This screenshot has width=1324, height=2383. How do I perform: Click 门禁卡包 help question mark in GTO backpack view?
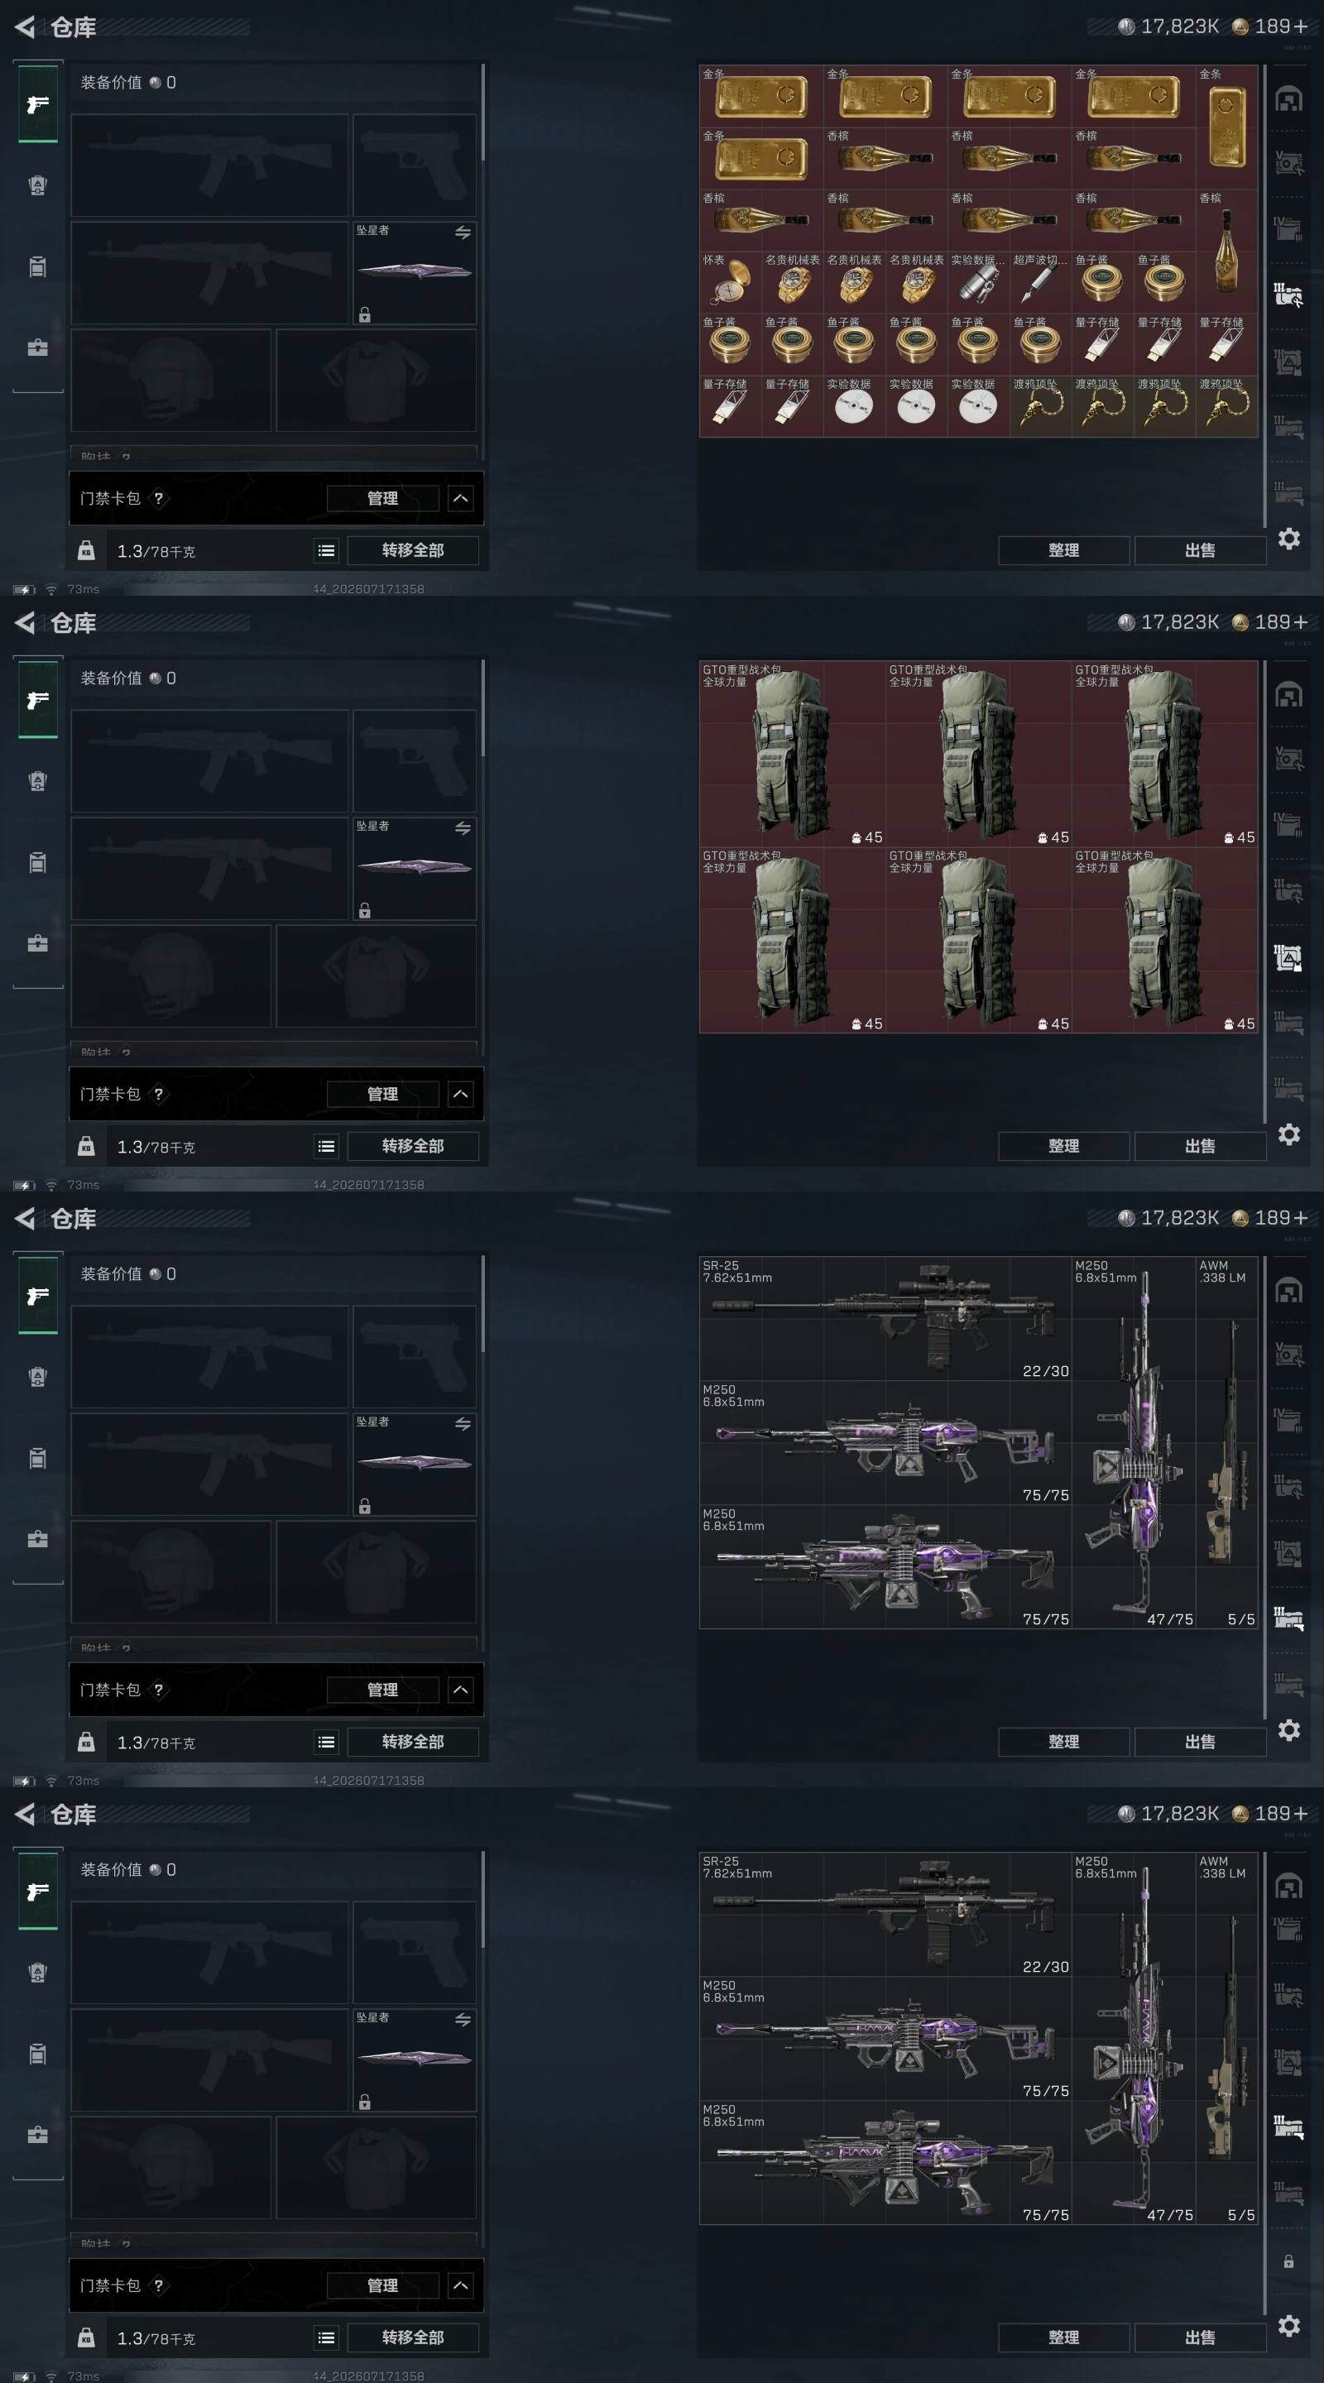(158, 1093)
